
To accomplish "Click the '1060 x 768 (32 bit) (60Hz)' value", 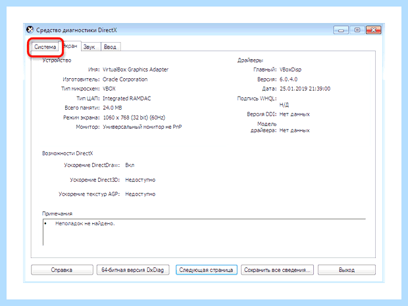I will (134, 118).
